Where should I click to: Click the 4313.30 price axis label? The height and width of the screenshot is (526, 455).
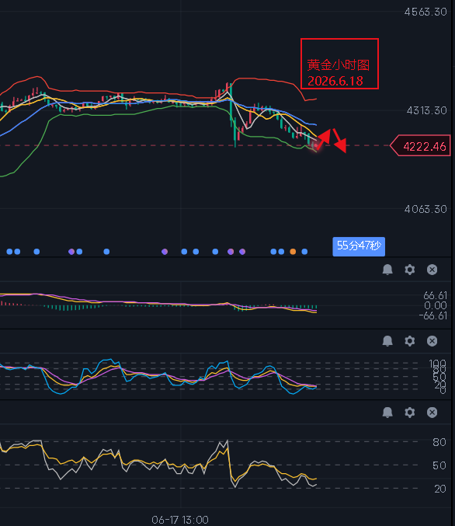point(426,110)
